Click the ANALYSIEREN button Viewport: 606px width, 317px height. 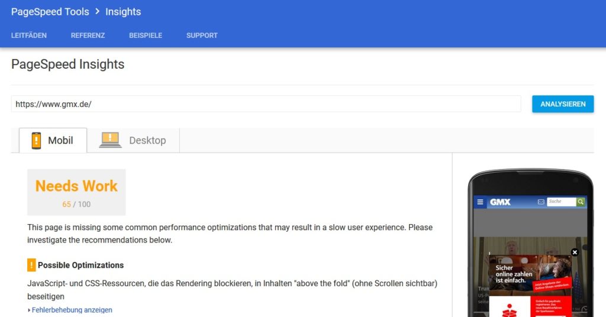pyautogui.click(x=563, y=104)
